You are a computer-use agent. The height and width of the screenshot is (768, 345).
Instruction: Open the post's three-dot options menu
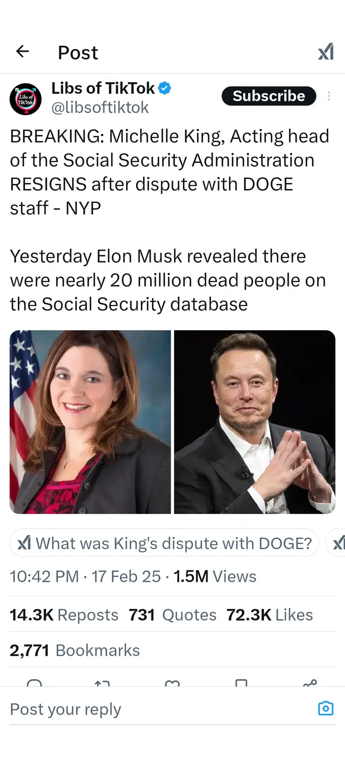[x=329, y=96]
